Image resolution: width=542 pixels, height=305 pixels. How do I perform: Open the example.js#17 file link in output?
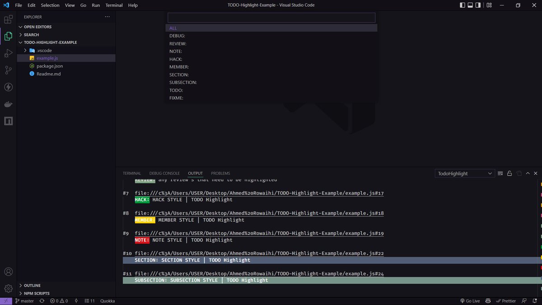click(259, 193)
